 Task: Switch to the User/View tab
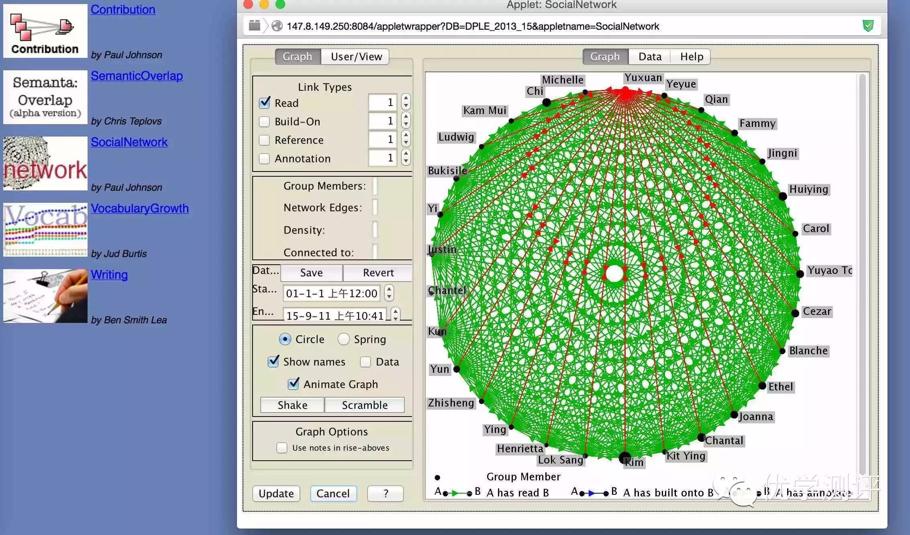[x=356, y=57]
